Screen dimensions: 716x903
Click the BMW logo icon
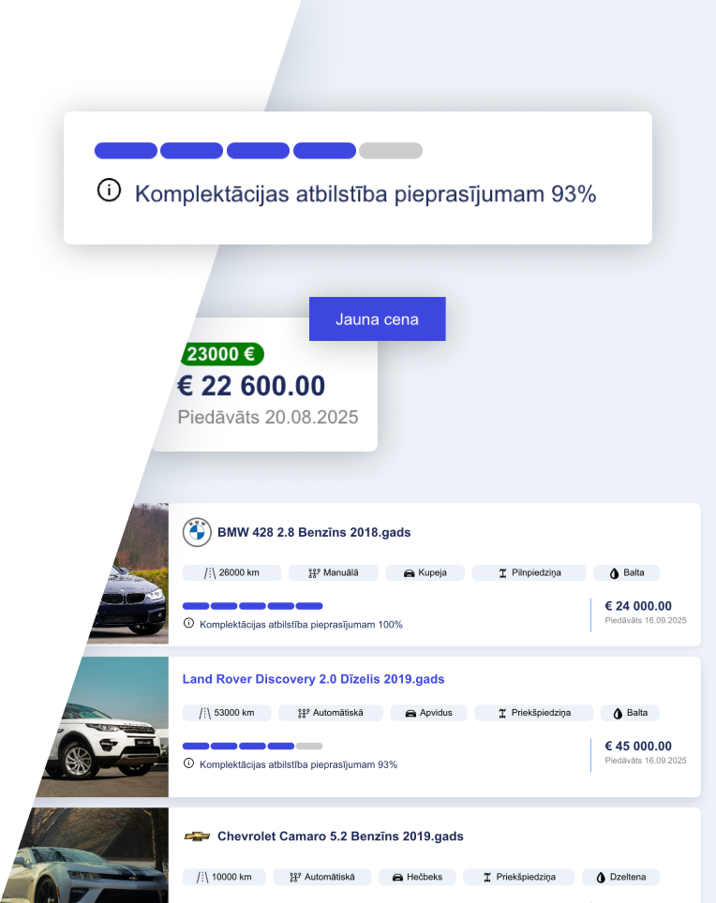tap(197, 532)
